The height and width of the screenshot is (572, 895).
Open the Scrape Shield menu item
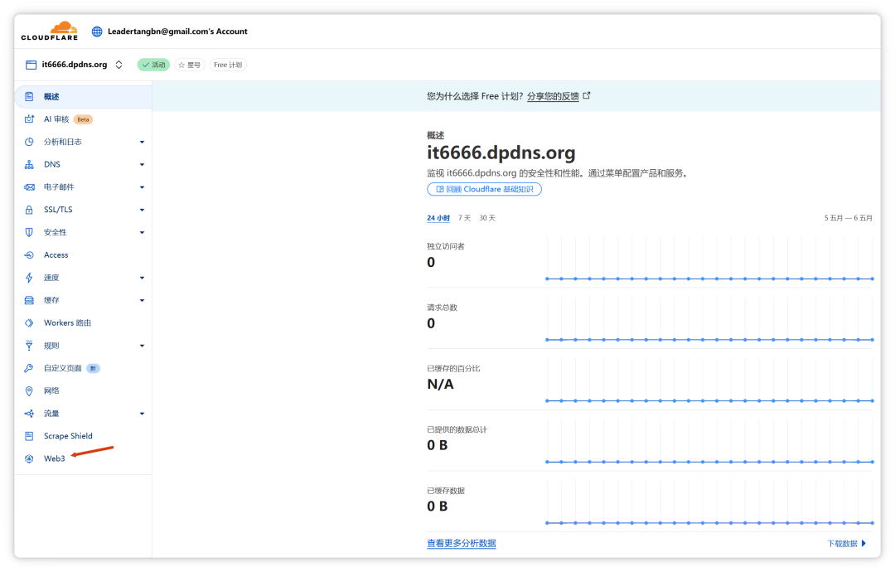(x=84, y=436)
